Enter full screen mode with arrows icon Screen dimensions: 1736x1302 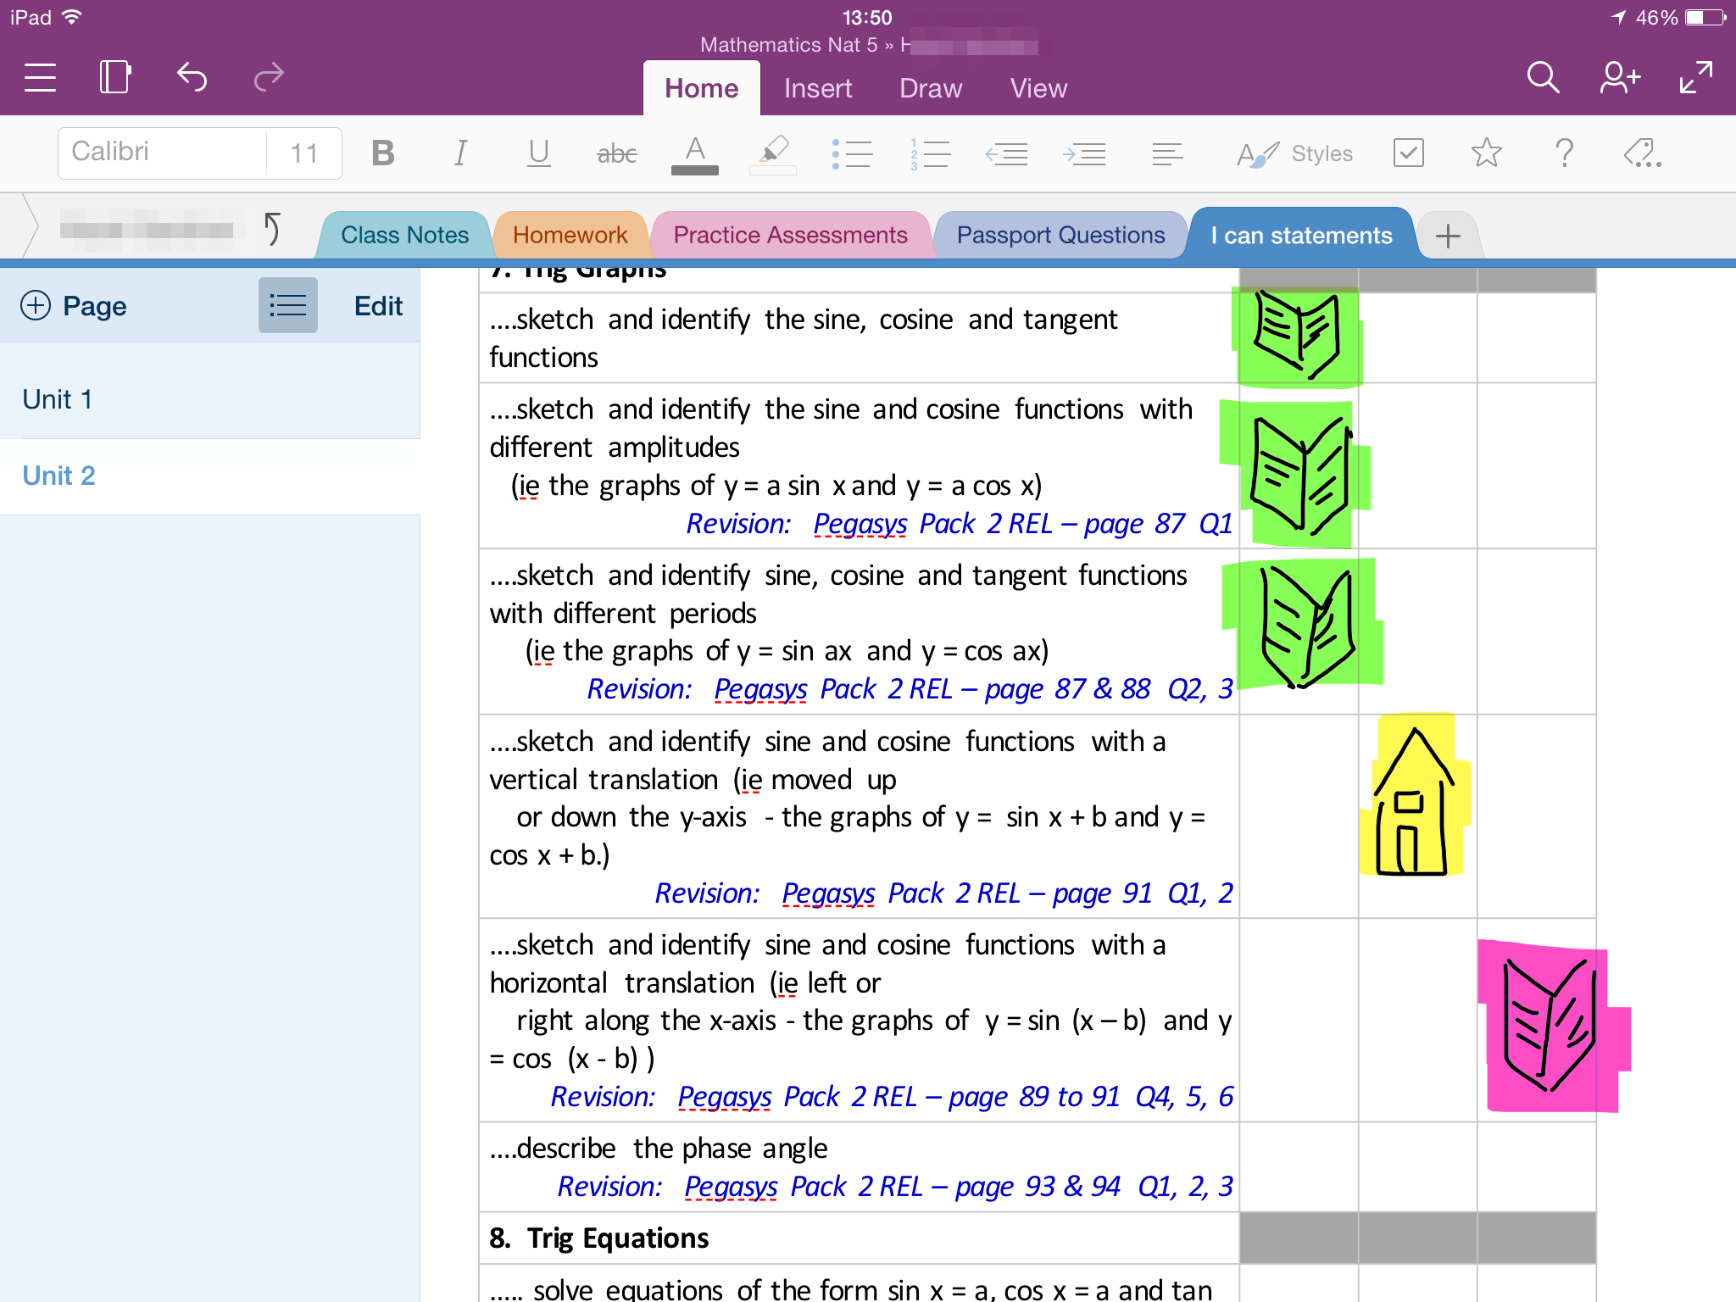click(1696, 78)
